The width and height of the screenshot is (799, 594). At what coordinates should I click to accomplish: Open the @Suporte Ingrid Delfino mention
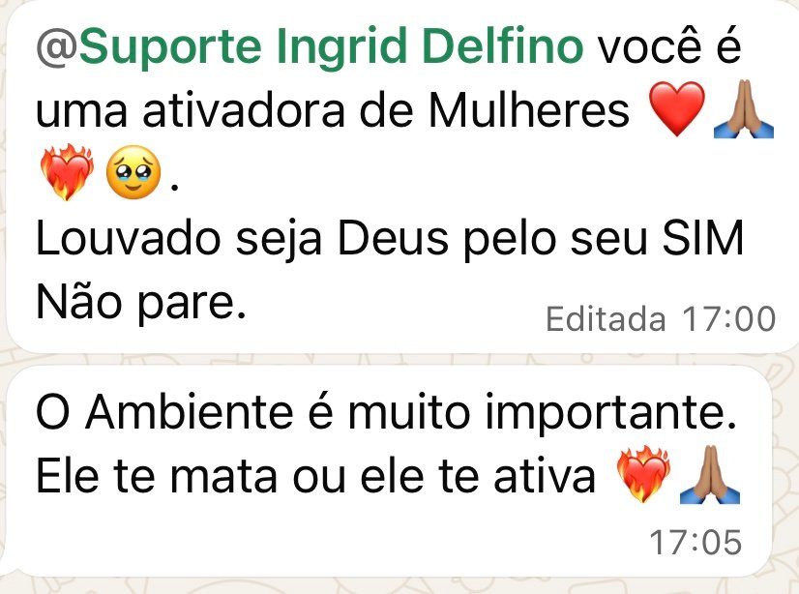pyautogui.click(x=310, y=46)
